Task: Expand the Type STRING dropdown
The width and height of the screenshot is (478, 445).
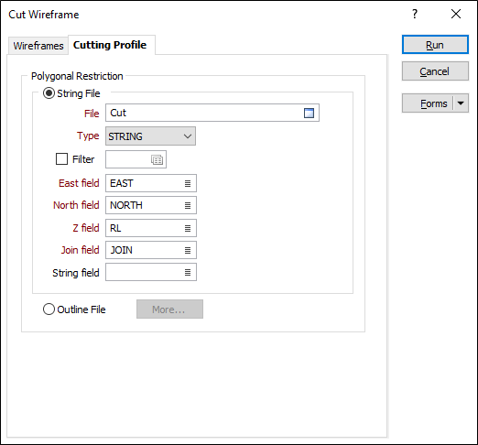Action: 150,136
